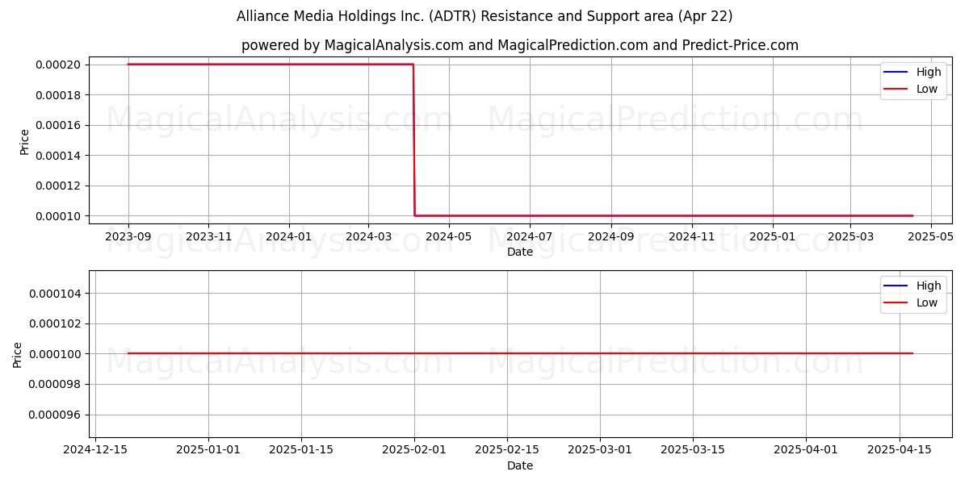
Task: Click the 'Date' axis label under the daily-dates chart
Action: 520,465
